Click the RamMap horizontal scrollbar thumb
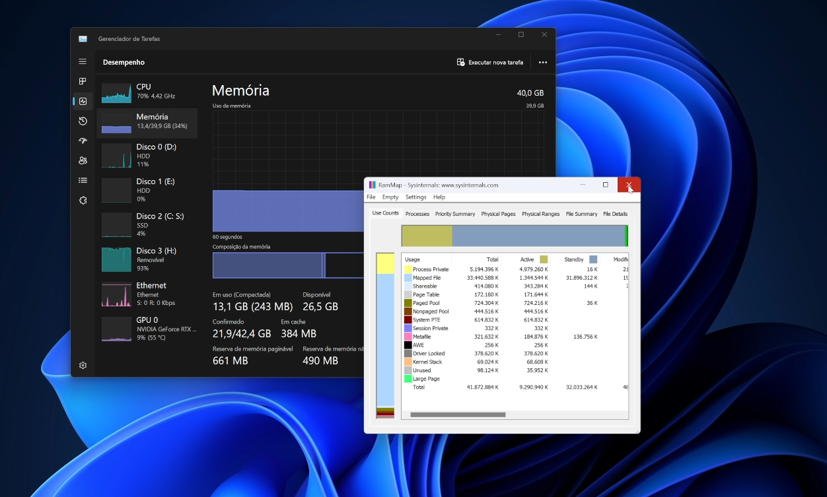The width and height of the screenshot is (827, 497). [458, 414]
